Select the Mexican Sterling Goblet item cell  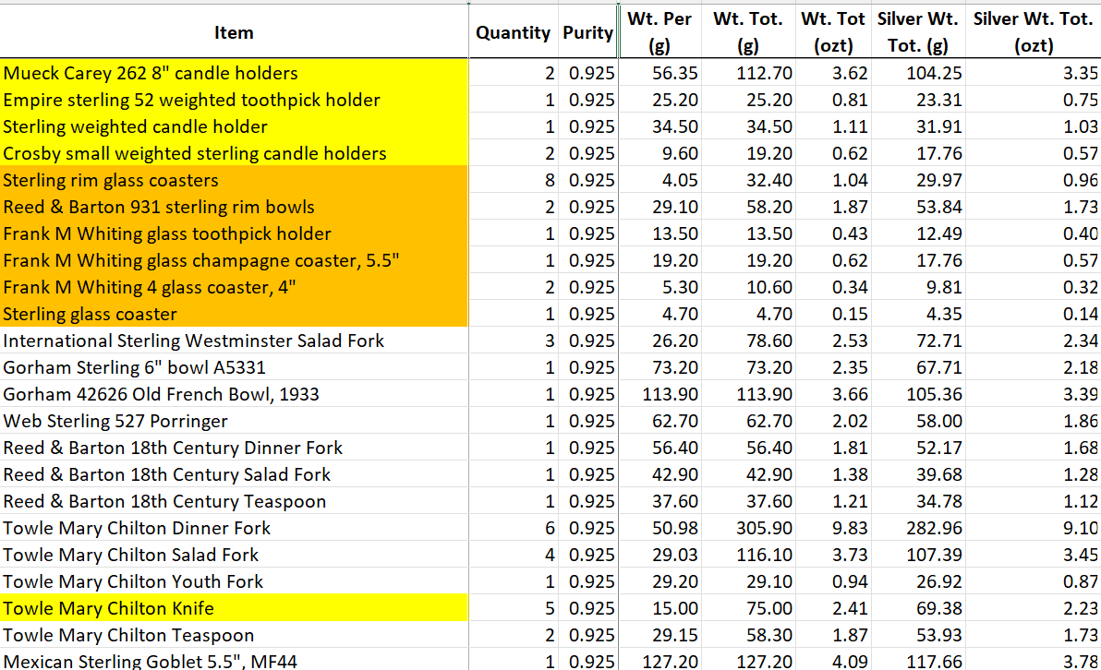click(234, 660)
